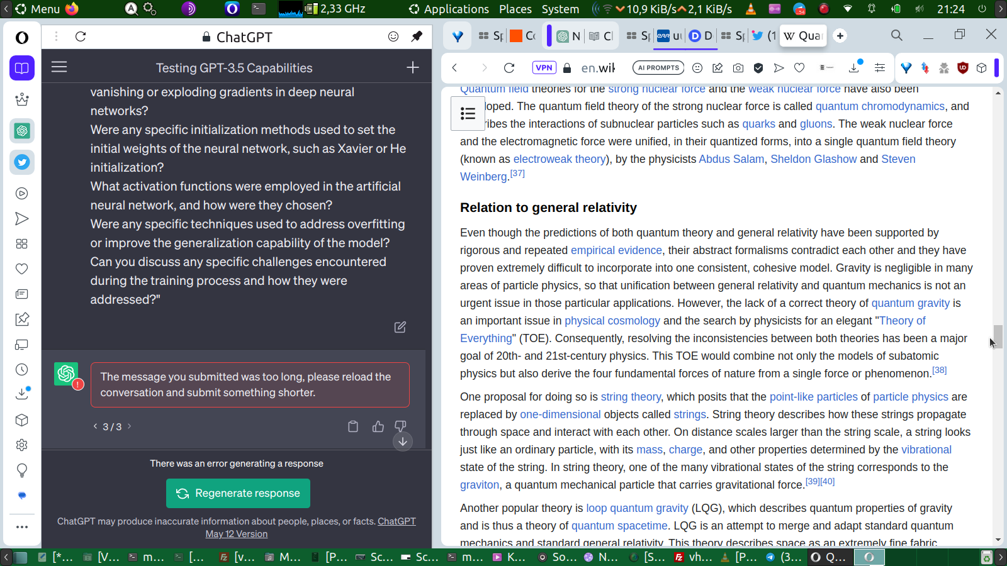Take a snapshot with camera icon
This screenshot has height=566, width=1007.
[x=738, y=68]
